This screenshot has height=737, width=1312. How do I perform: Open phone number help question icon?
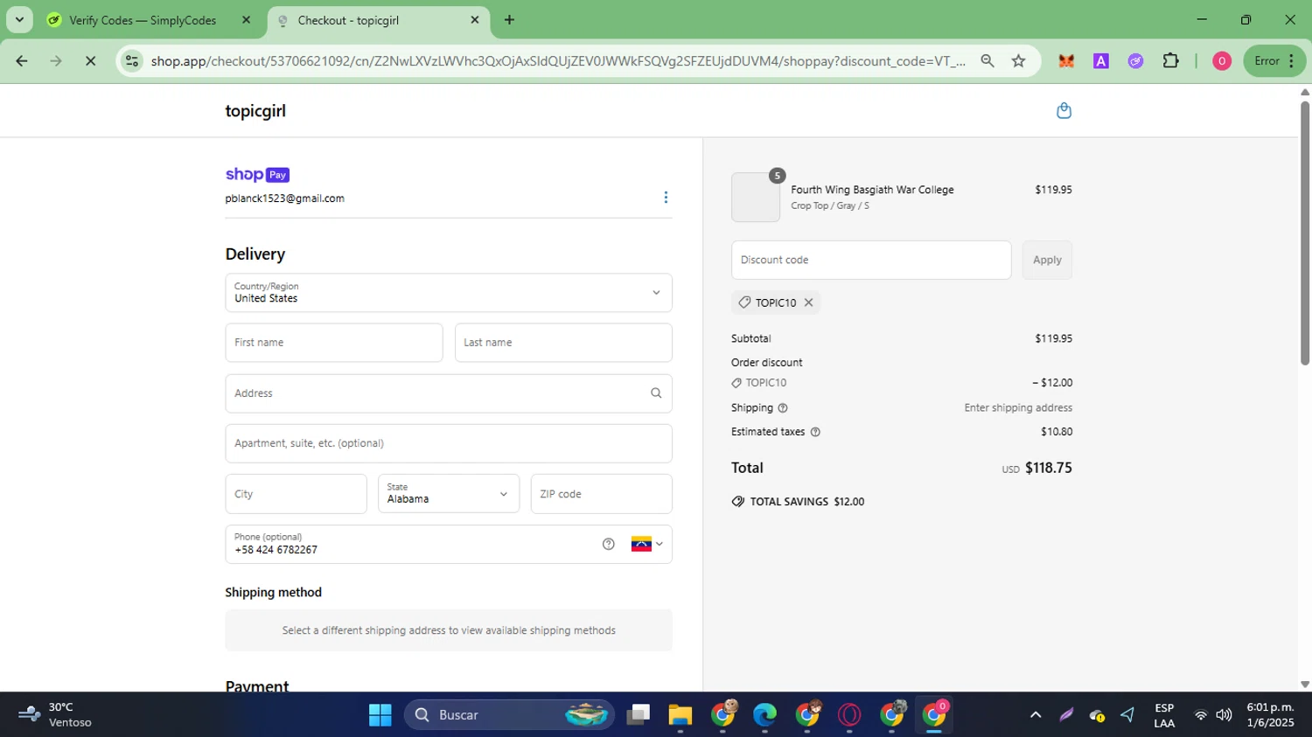click(x=609, y=544)
